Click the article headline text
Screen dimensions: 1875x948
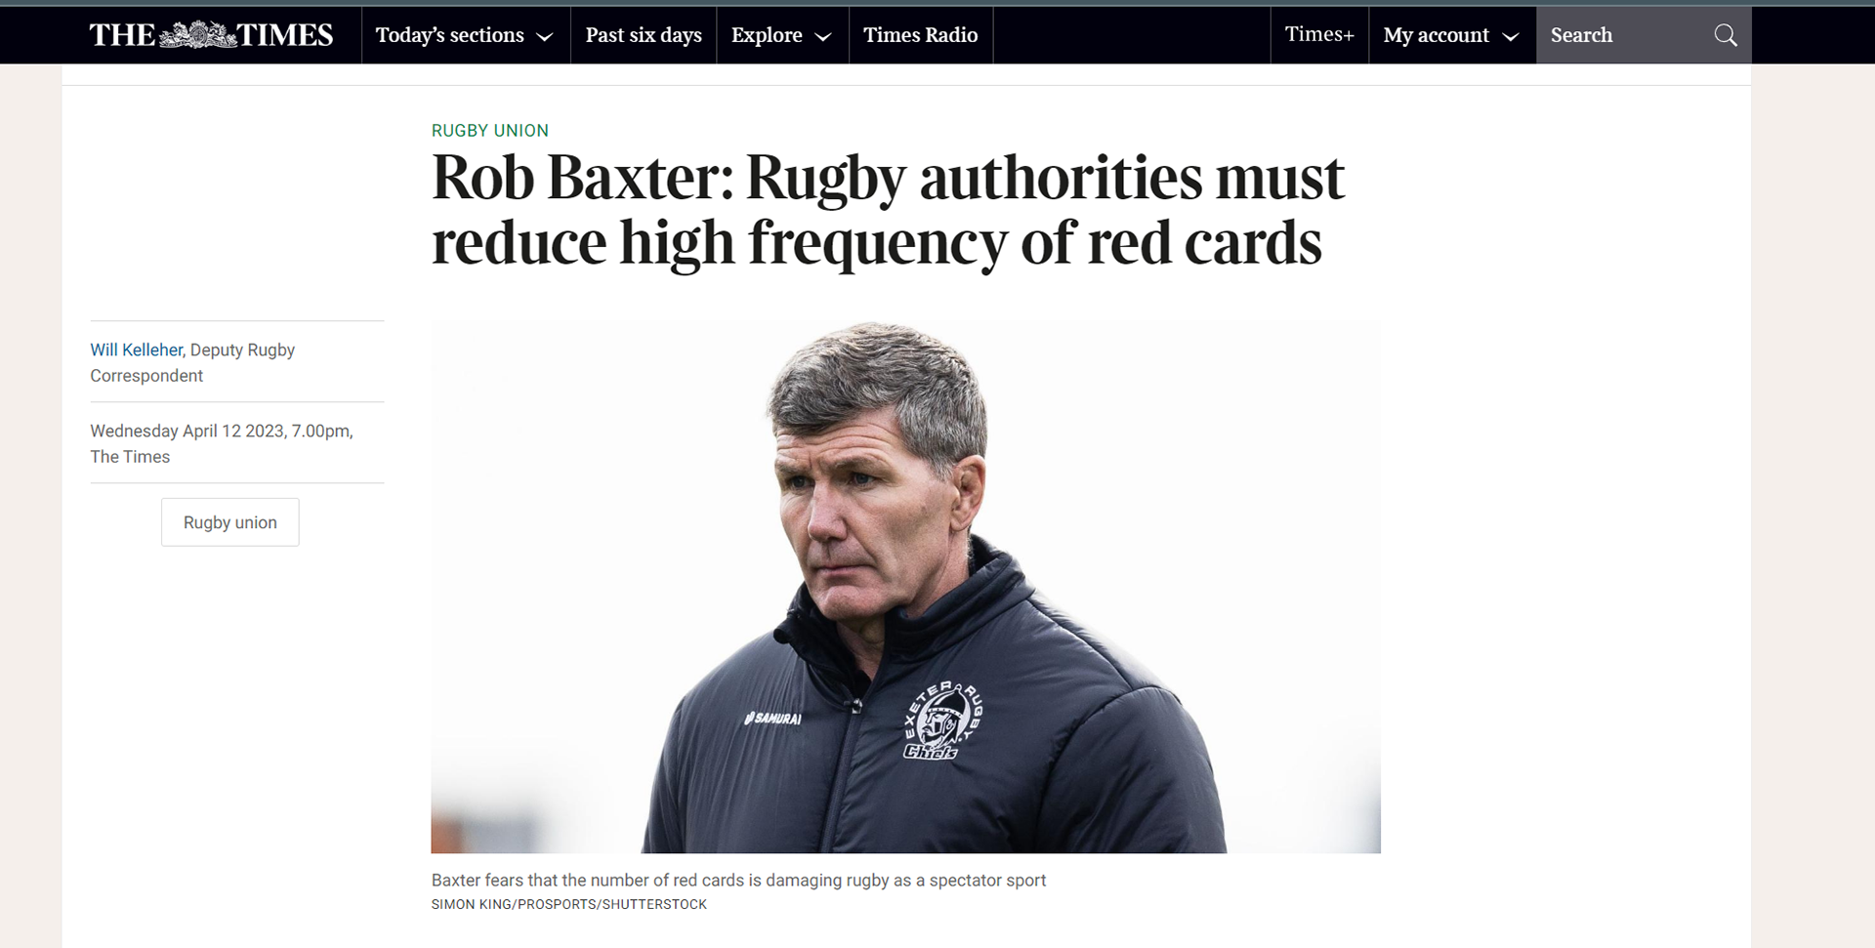pos(888,210)
